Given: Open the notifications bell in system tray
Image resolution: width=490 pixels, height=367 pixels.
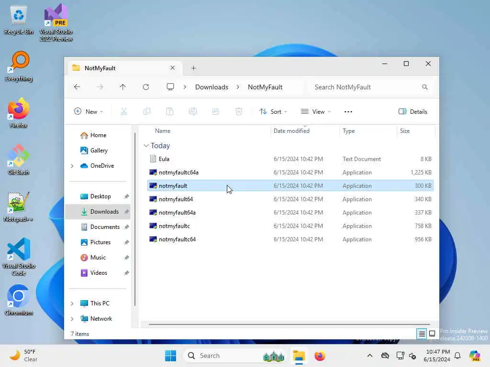Looking at the screenshot, I should pyautogui.click(x=457, y=356).
